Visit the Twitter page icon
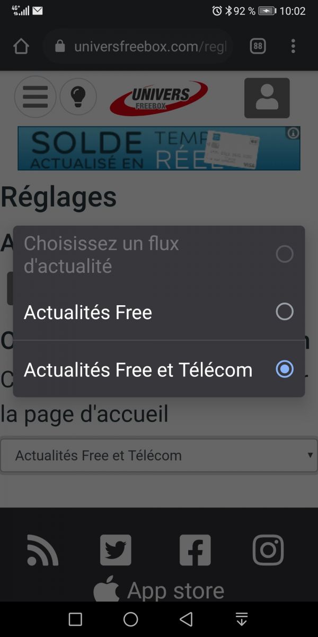This screenshot has width=318, height=637. 116,550
